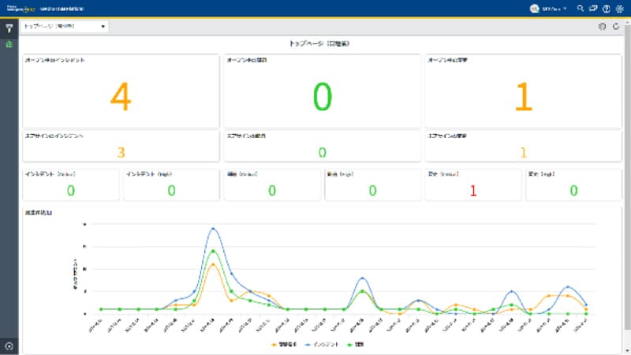Expand the sidebar with bottom-left arrow icon
631x355 pixels.
click(x=9, y=346)
